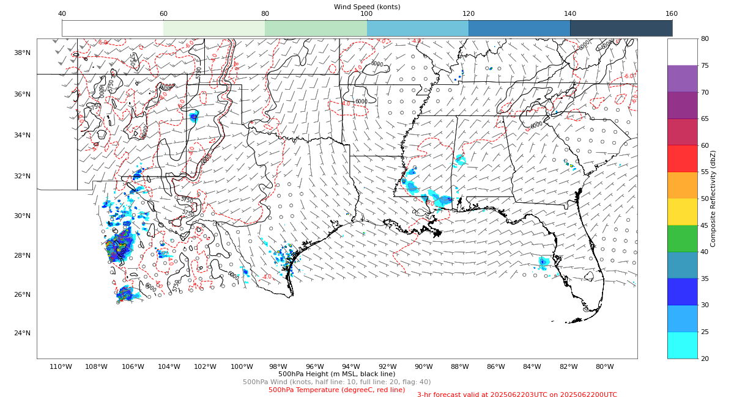
Task: Click the "94°W" longitude label
Action: tap(350, 366)
